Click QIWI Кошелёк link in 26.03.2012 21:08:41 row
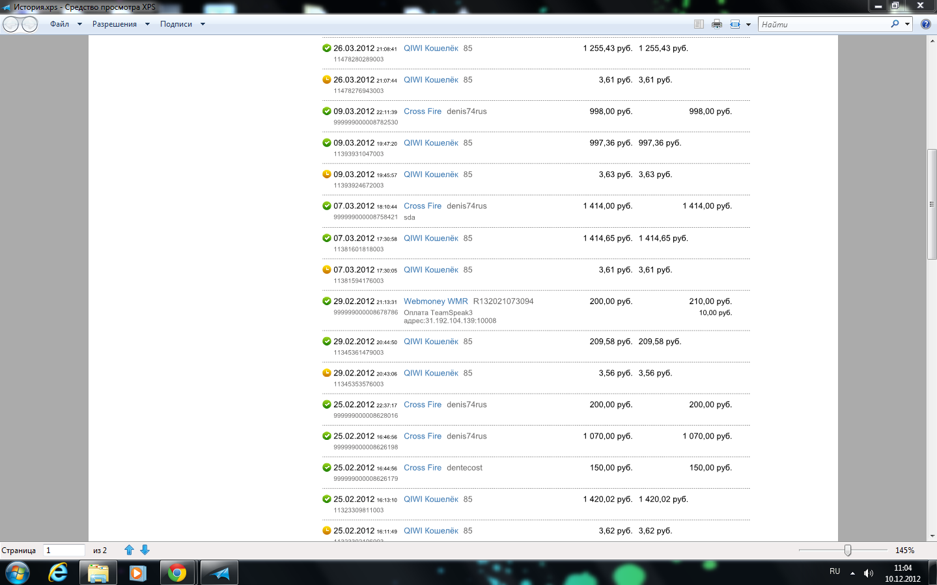Viewport: 937px width, 585px height. [431, 48]
